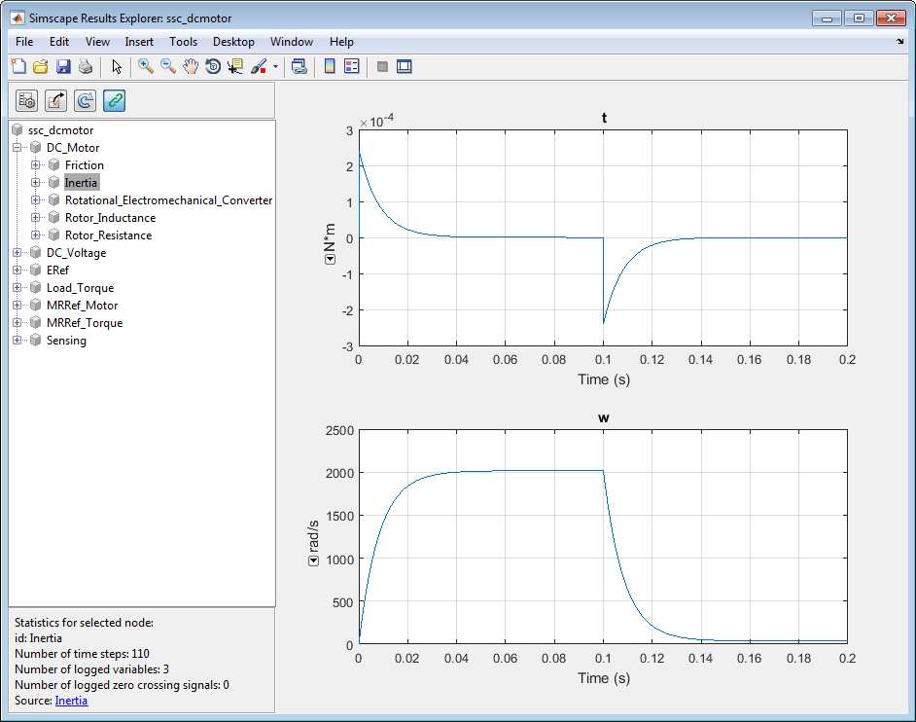This screenshot has width=916, height=722.
Task: Open the N*m unit dropdown on torque plot
Action: point(329,258)
